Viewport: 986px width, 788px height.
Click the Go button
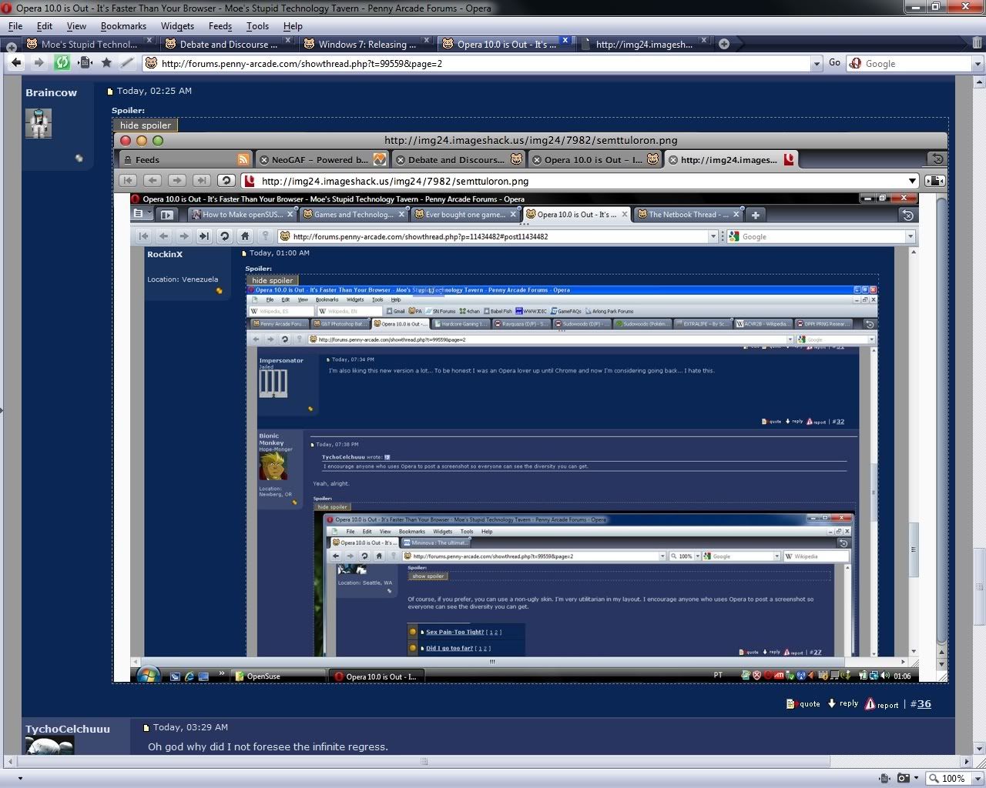[834, 63]
